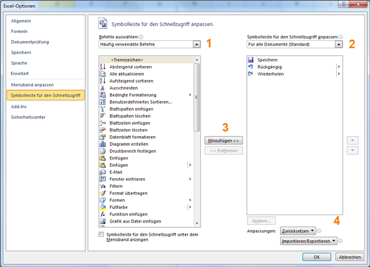
Task: Expand the Wiederholen split arrow
Action: [x=339, y=74]
